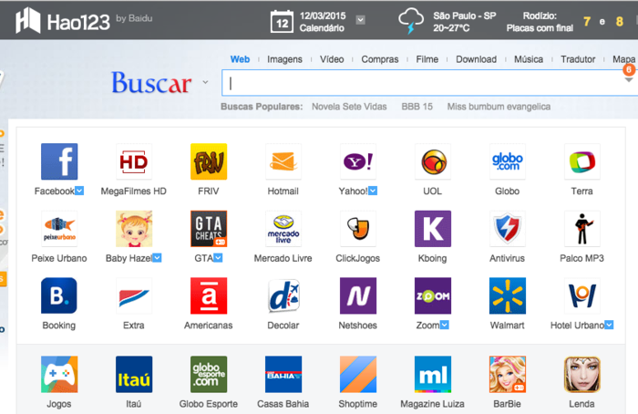Open the Hotmail envelope icon
638x414 pixels.
(283, 161)
